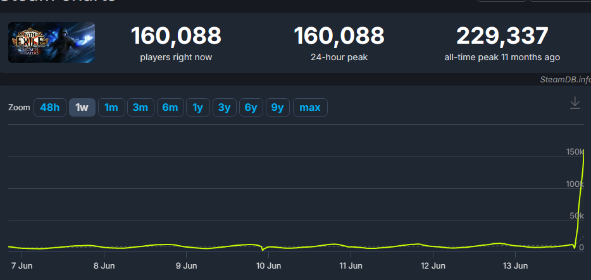Select the 1y zoom option
The height and width of the screenshot is (280, 591).
pos(198,108)
